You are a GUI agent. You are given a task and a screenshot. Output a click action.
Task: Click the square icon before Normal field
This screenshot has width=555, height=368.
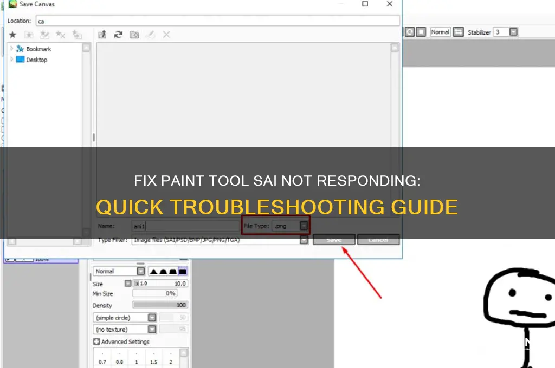pyautogui.click(x=421, y=32)
